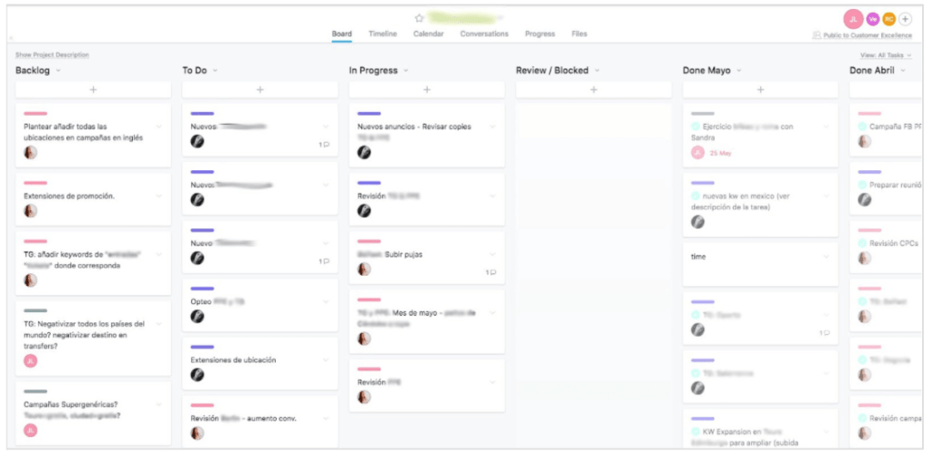Click pink tag on Extensiones de promoción card
The height and width of the screenshot is (456, 932).
(35, 183)
